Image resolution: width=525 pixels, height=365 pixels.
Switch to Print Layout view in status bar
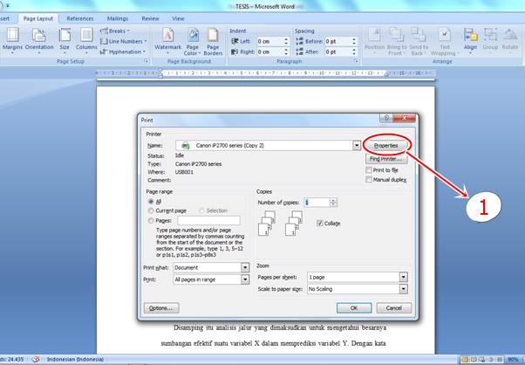point(465,360)
